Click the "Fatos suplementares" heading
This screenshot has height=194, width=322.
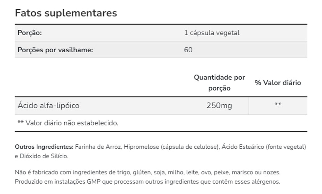(x=66, y=13)
